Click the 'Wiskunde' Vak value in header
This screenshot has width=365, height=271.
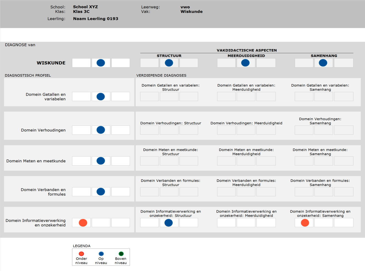(x=191, y=12)
